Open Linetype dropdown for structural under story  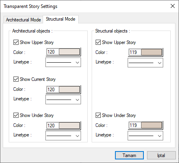[x=145, y=136]
